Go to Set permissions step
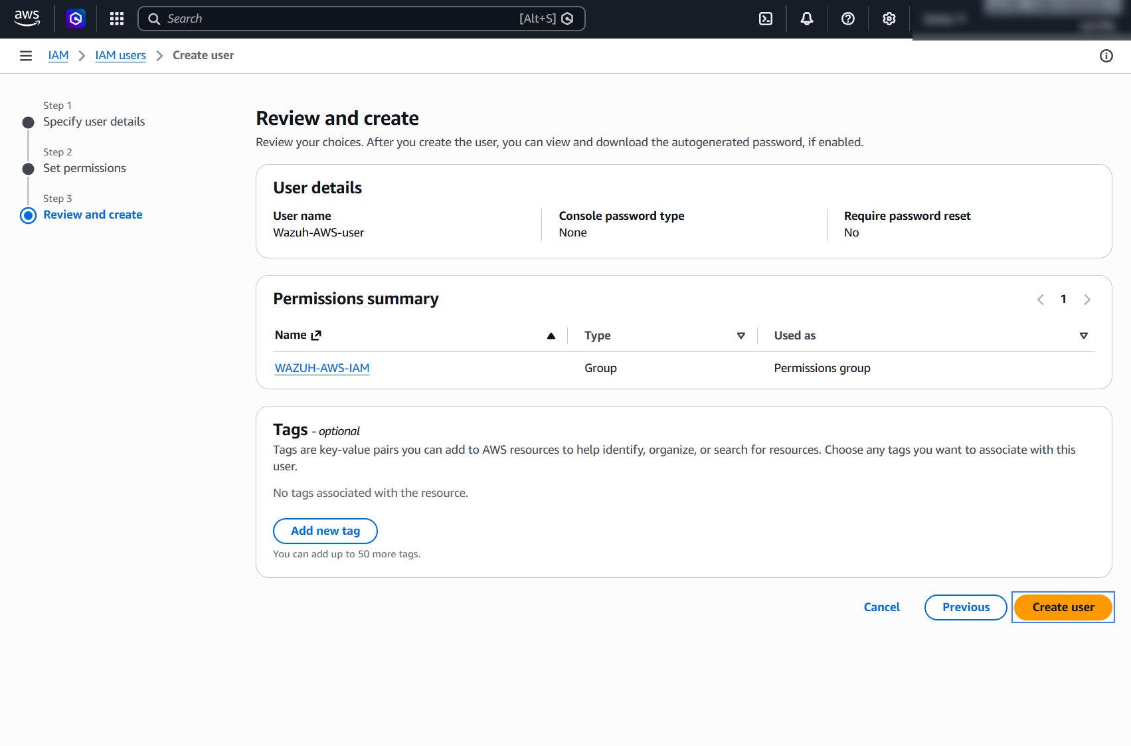 [x=84, y=168]
